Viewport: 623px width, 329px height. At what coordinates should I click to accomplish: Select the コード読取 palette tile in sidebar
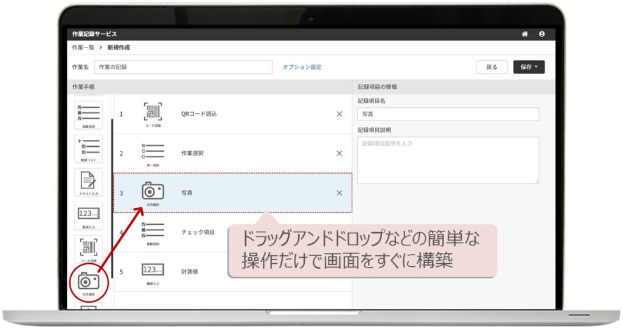pos(88,250)
